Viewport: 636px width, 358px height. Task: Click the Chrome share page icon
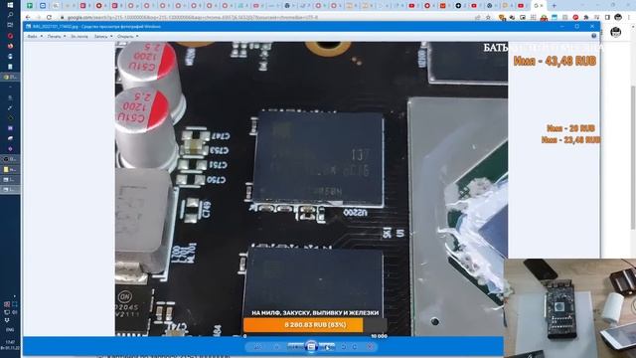[478, 18]
